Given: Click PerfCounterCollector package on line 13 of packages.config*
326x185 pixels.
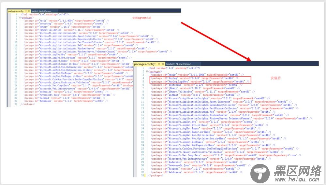Looking at the screenshot, I should [x=225, y=108].
